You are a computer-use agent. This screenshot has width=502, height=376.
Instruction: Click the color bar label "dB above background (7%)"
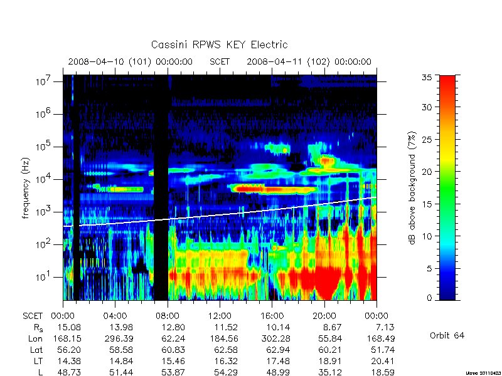[412, 188]
